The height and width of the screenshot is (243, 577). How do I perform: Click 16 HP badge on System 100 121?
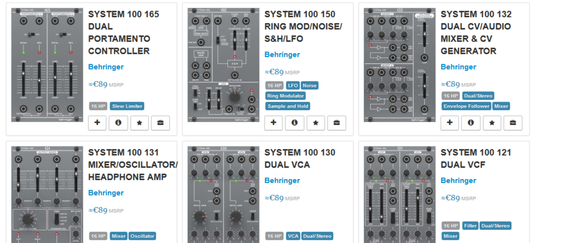(451, 225)
